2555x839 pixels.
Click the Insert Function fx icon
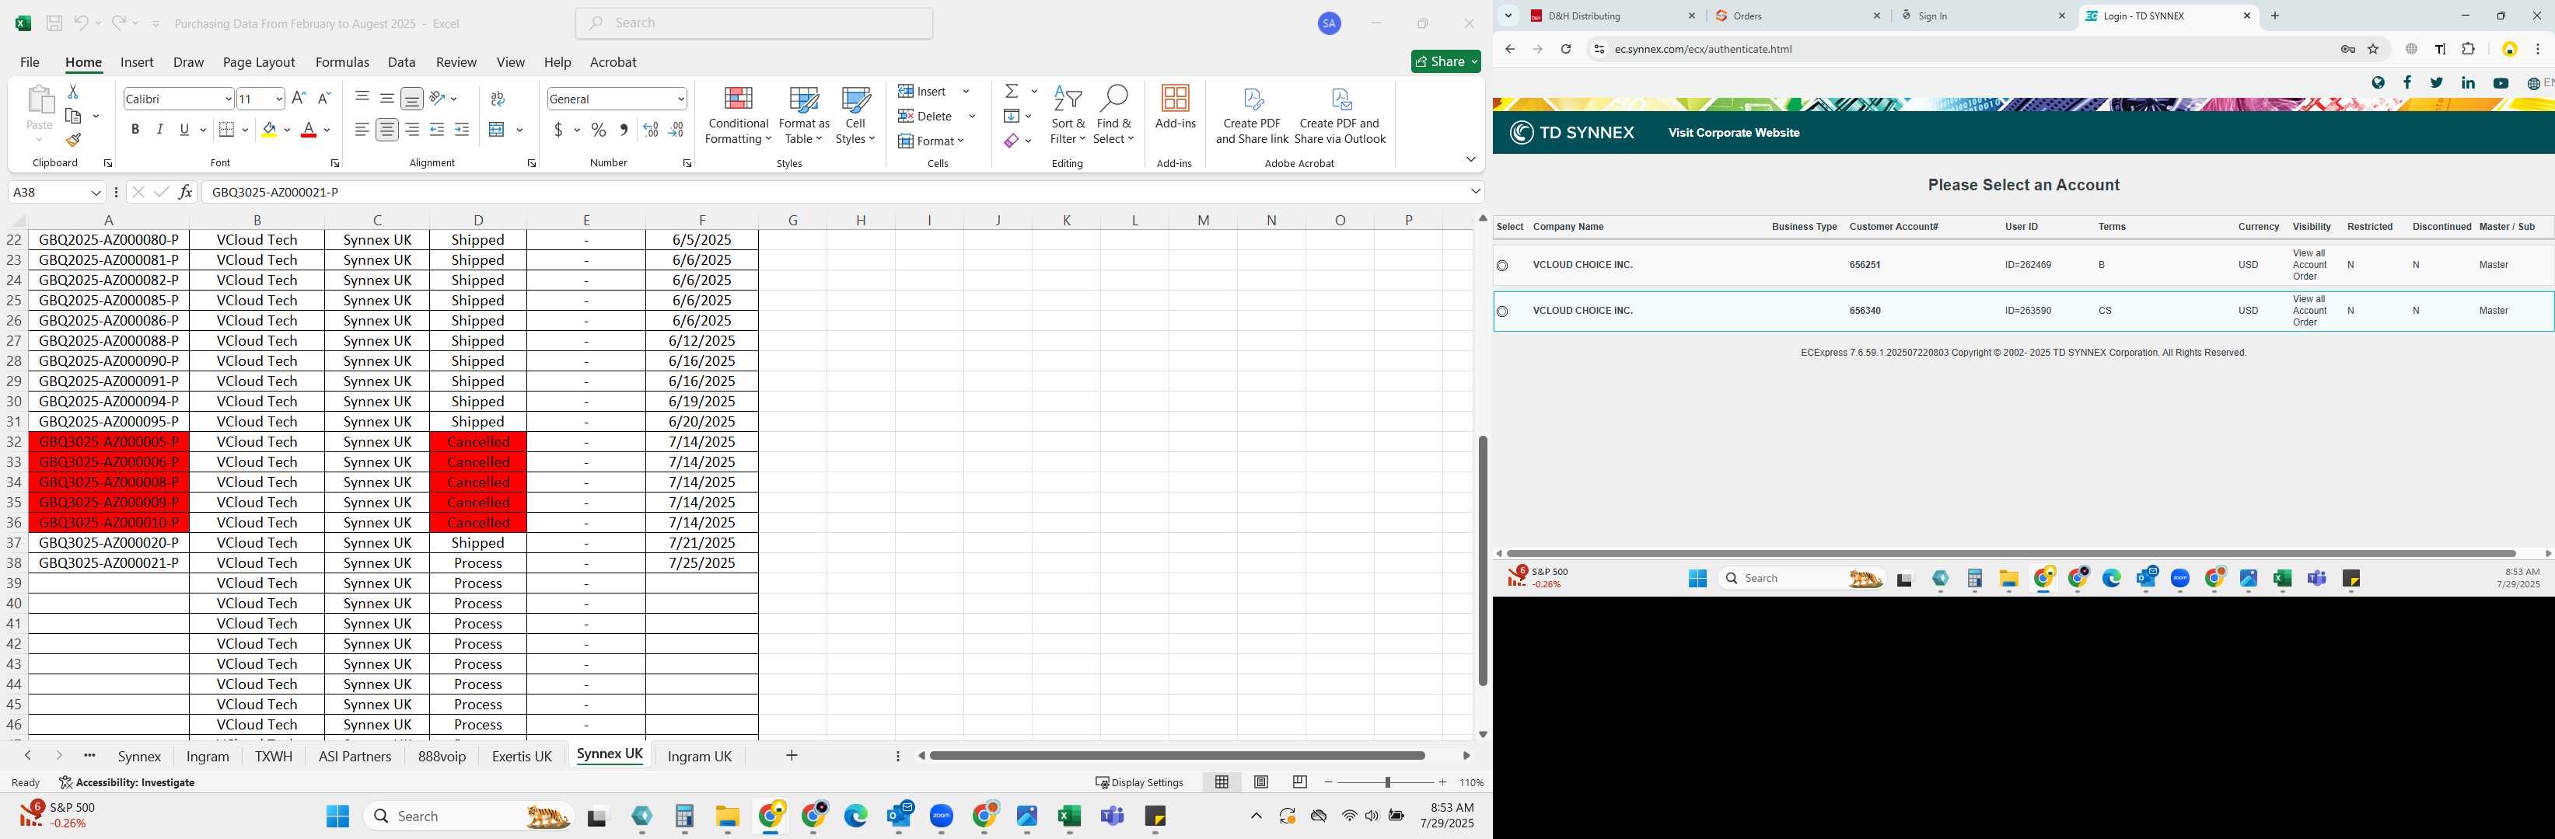[186, 192]
